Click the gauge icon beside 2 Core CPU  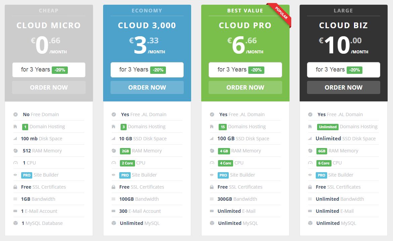[114, 163]
